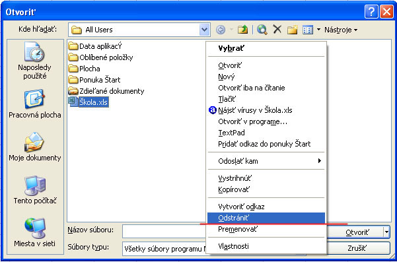Select Pridať odkaz do ponuky Štart
This screenshot has height=262, width=397.
[266, 144]
